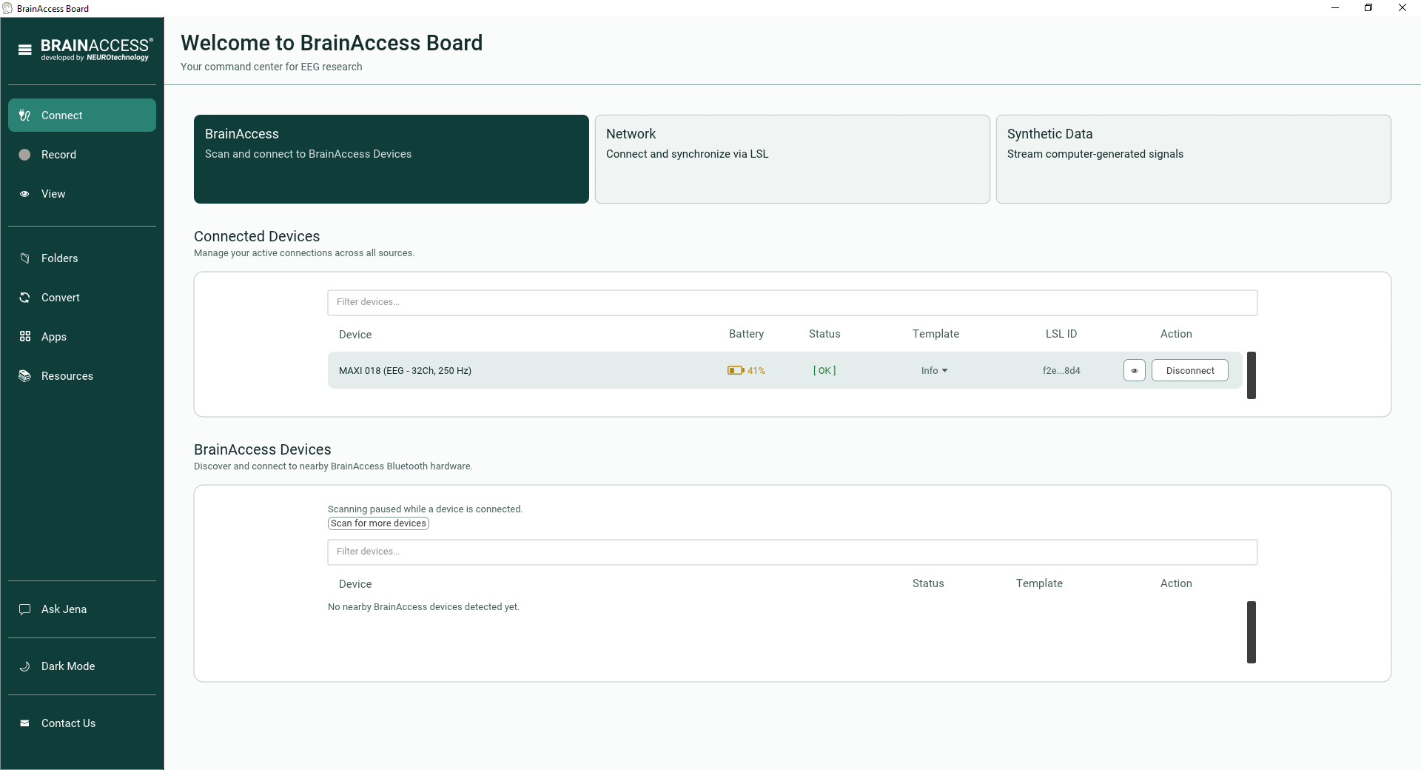Click the Convert arrows icon
The width and height of the screenshot is (1421, 770).
point(24,298)
